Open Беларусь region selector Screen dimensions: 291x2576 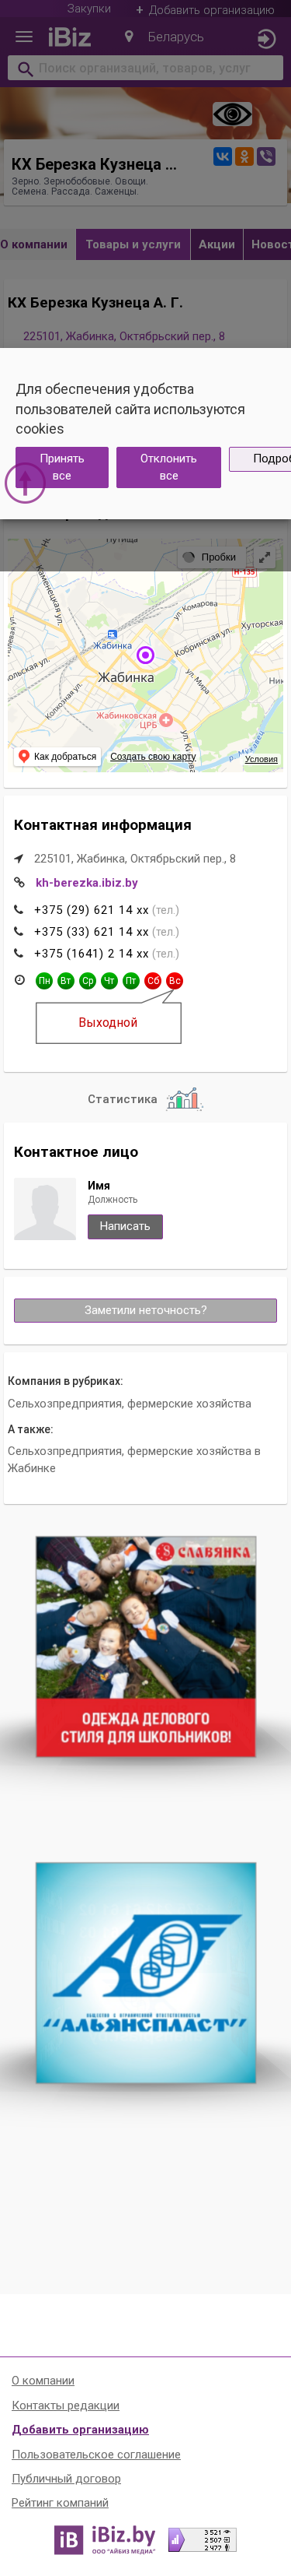tap(175, 37)
